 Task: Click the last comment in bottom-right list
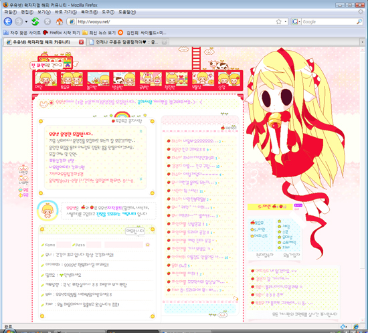tap(282, 303)
